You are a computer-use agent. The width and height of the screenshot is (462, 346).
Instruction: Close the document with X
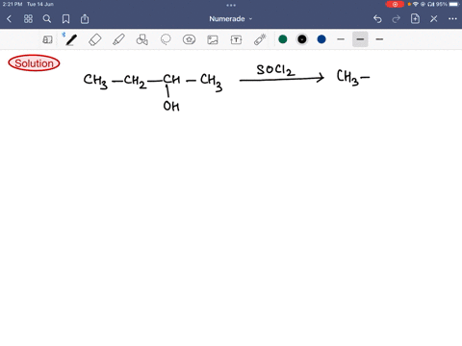point(434,19)
